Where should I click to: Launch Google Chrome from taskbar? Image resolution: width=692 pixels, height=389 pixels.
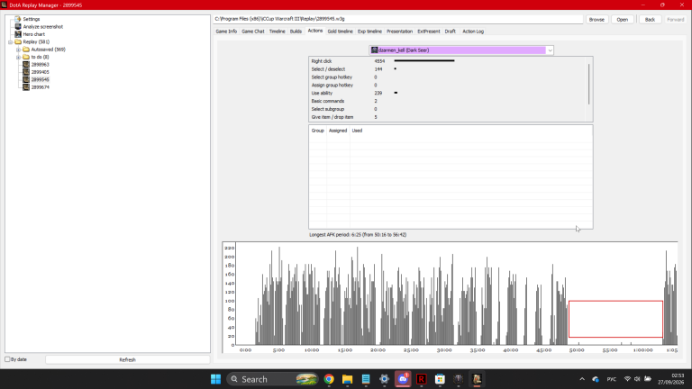point(329,379)
